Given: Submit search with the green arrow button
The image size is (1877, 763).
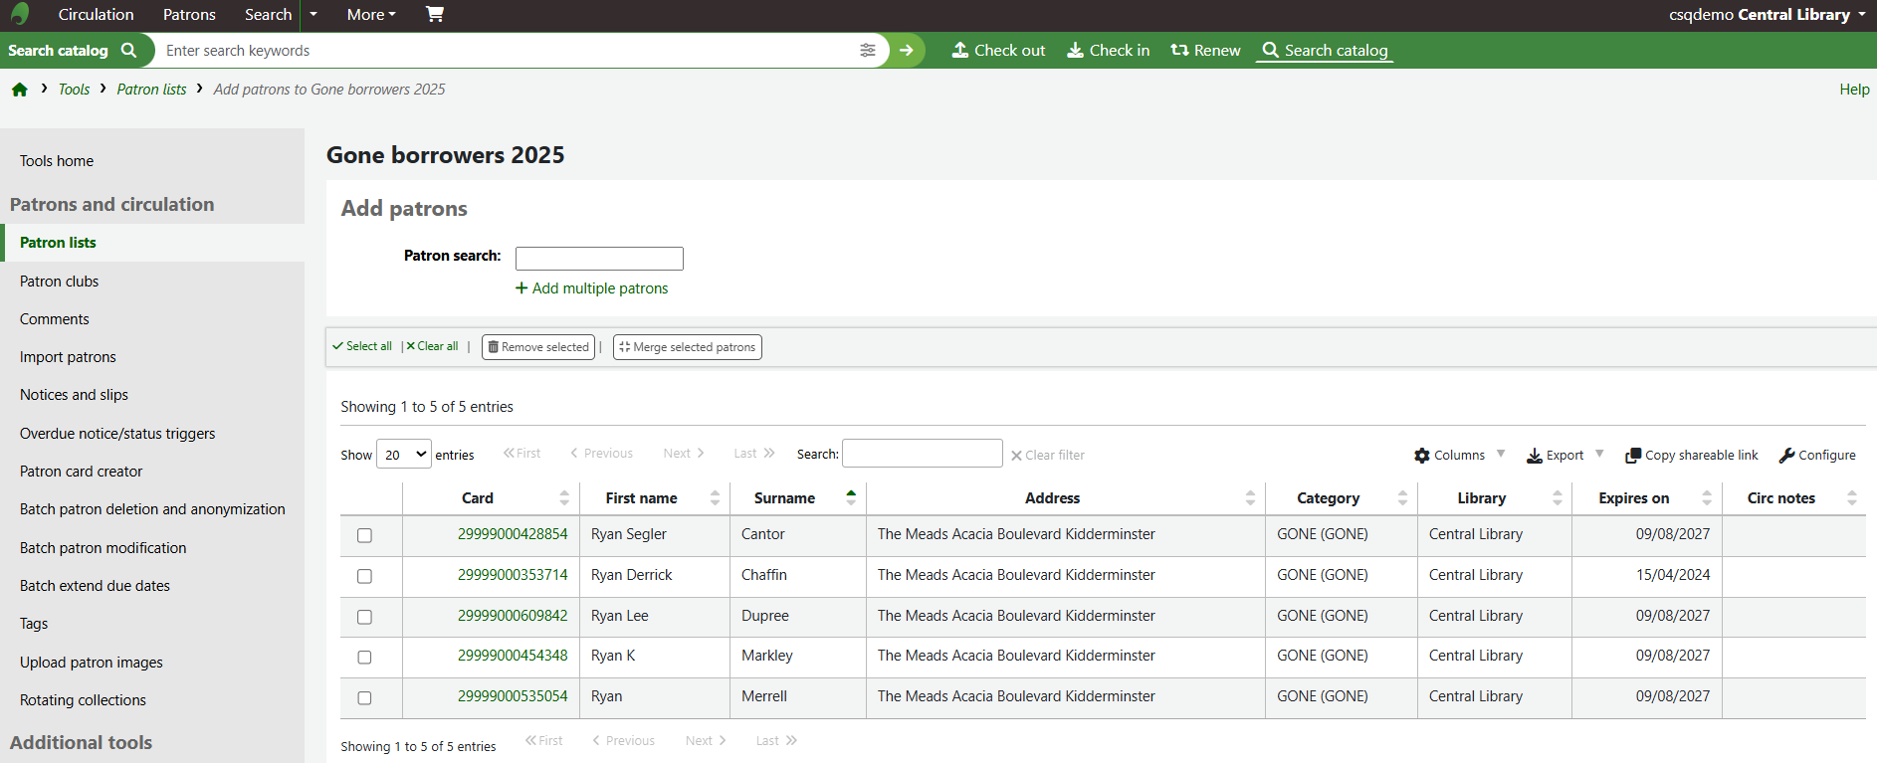Looking at the screenshot, I should point(907,51).
